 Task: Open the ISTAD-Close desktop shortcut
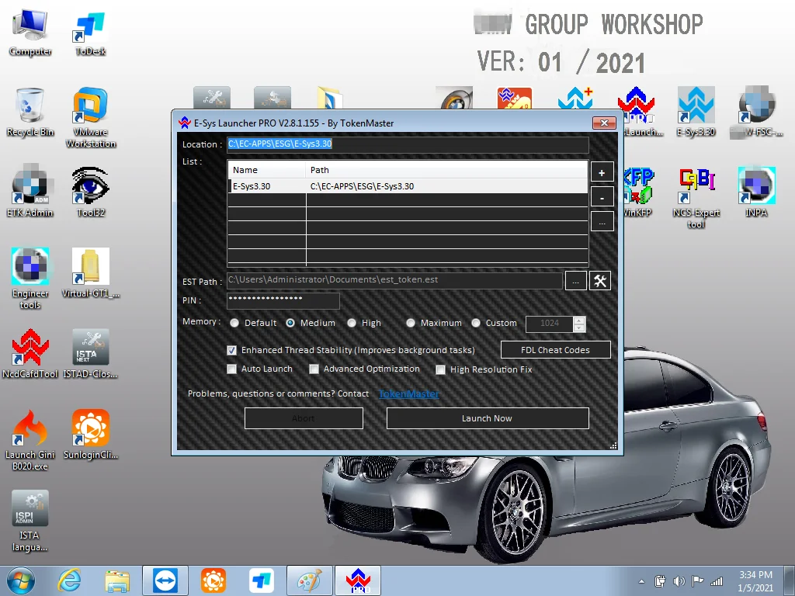pos(90,348)
